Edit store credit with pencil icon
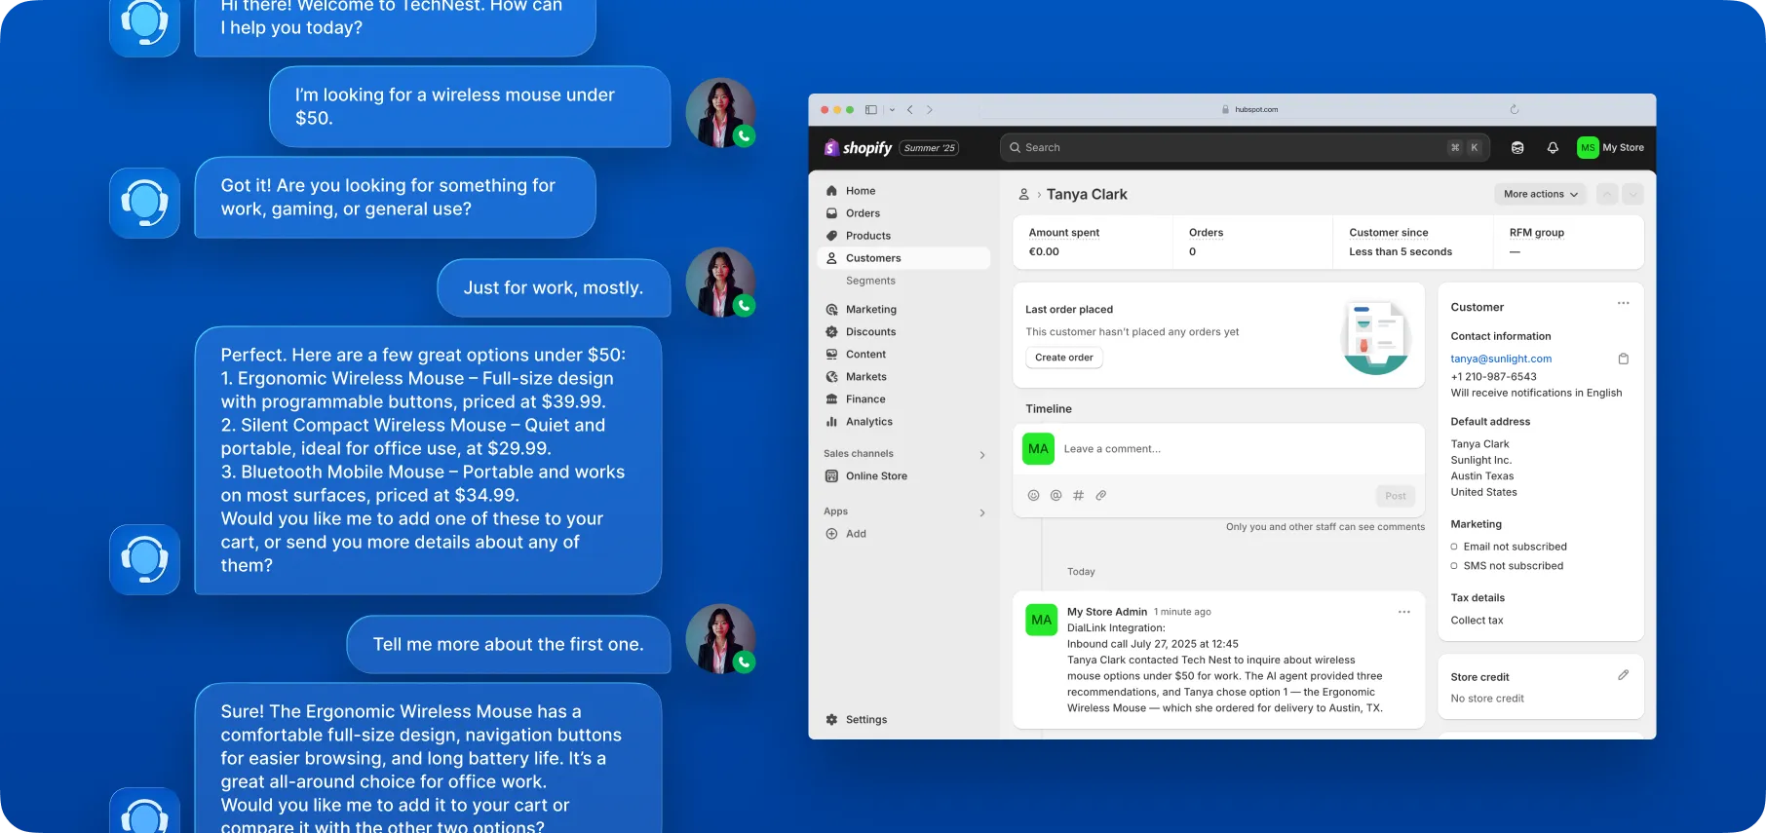The width and height of the screenshot is (1766, 833). pyautogui.click(x=1623, y=675)
